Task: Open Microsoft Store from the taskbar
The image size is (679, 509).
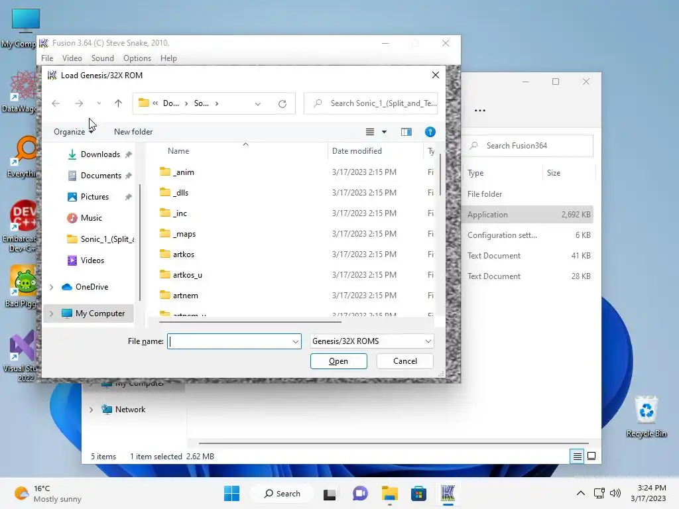Action: point(419,493)
